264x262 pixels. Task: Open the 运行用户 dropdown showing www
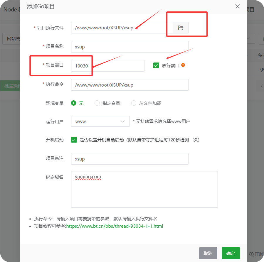point(100,121)
